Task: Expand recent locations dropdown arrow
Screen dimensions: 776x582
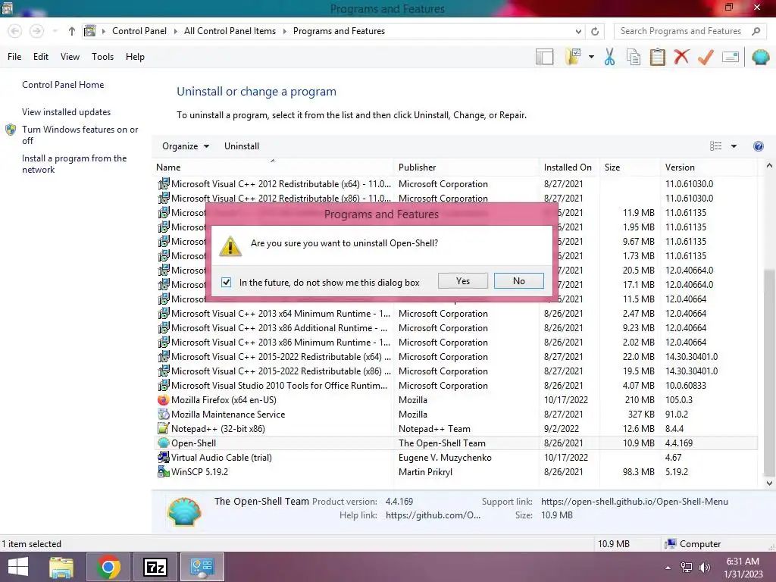Action: pyautogui.click(x=55, y=31)
